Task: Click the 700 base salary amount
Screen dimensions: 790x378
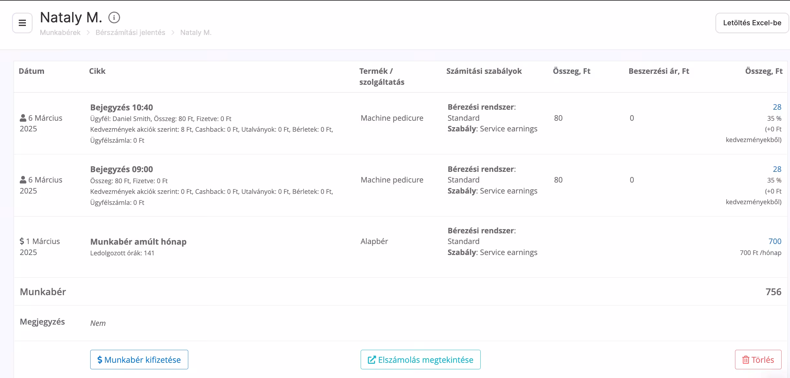Action: pos(774,241)
